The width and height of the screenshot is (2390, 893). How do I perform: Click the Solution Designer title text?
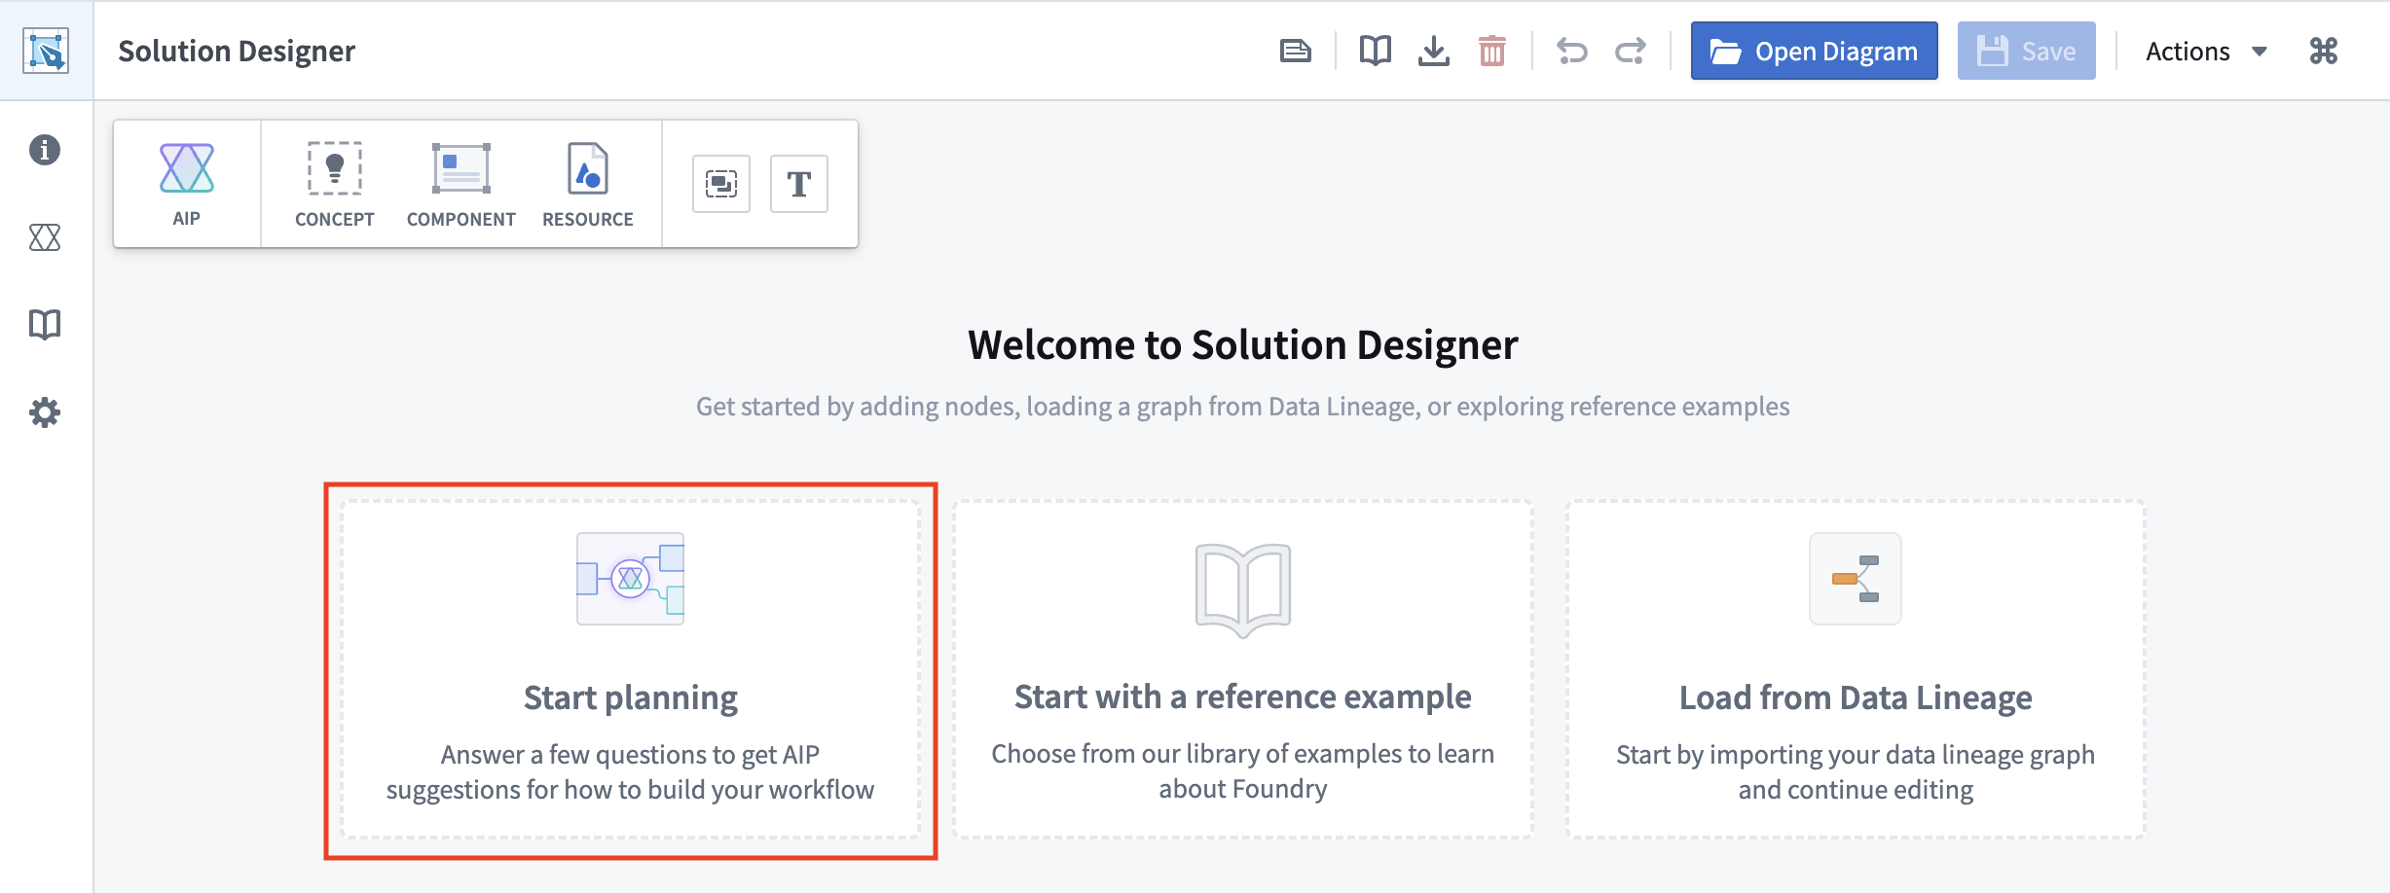(x=237, y=51)
